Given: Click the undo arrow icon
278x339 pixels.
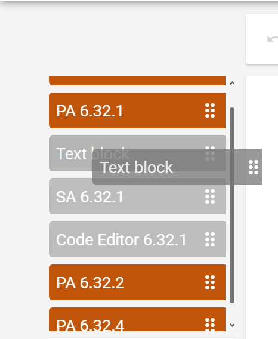Looking at the screenshot, I should [273, 39].
